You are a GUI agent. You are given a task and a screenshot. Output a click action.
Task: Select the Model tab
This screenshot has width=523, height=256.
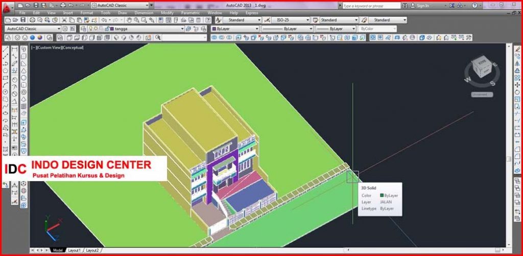58,250
